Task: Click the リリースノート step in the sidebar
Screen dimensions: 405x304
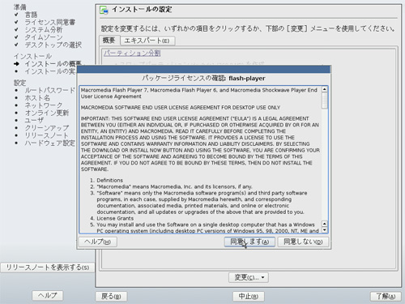Action: 47,135
